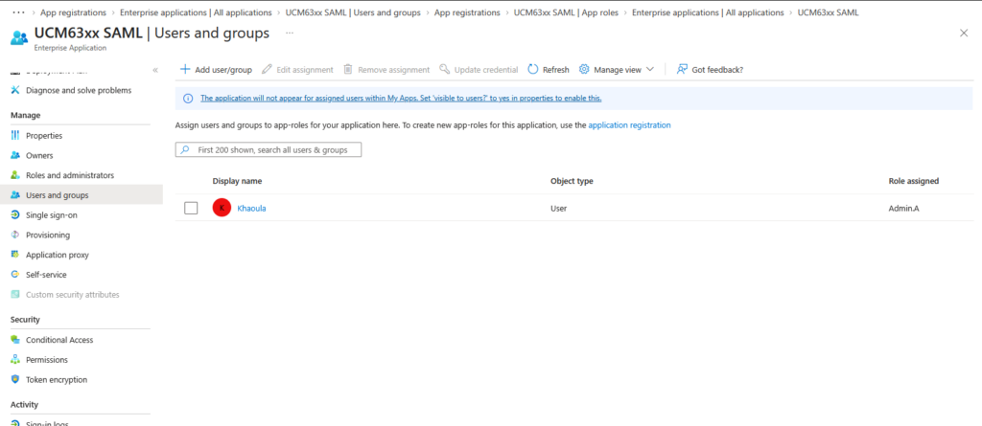Follow the application registration link
The image size is (982, 426).
pyautogui.click(x=629, y=125)
